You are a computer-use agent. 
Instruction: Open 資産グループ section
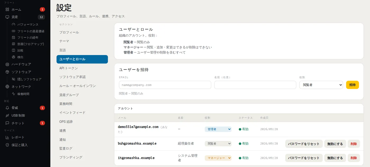(x=82, y=95)
